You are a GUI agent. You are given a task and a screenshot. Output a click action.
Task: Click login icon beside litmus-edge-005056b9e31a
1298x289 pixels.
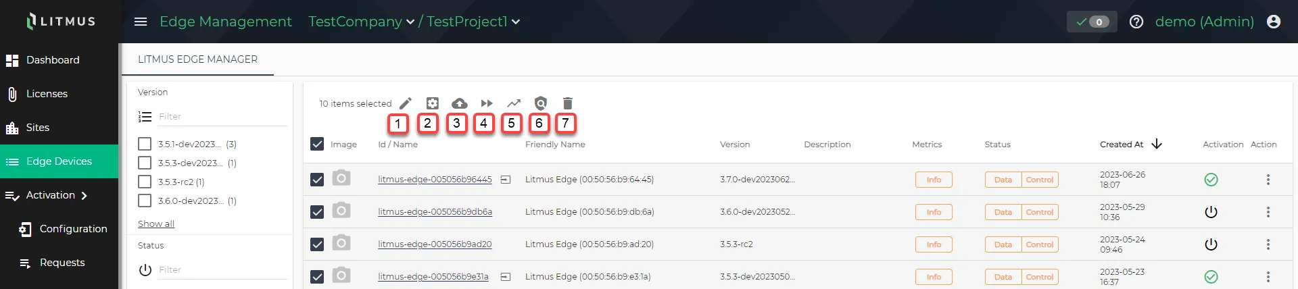(x=506, y=277)
